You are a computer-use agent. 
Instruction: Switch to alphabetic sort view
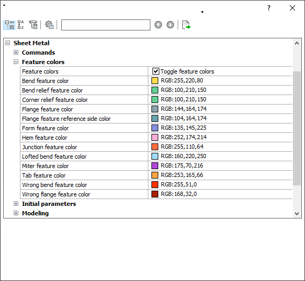(20, 25)
